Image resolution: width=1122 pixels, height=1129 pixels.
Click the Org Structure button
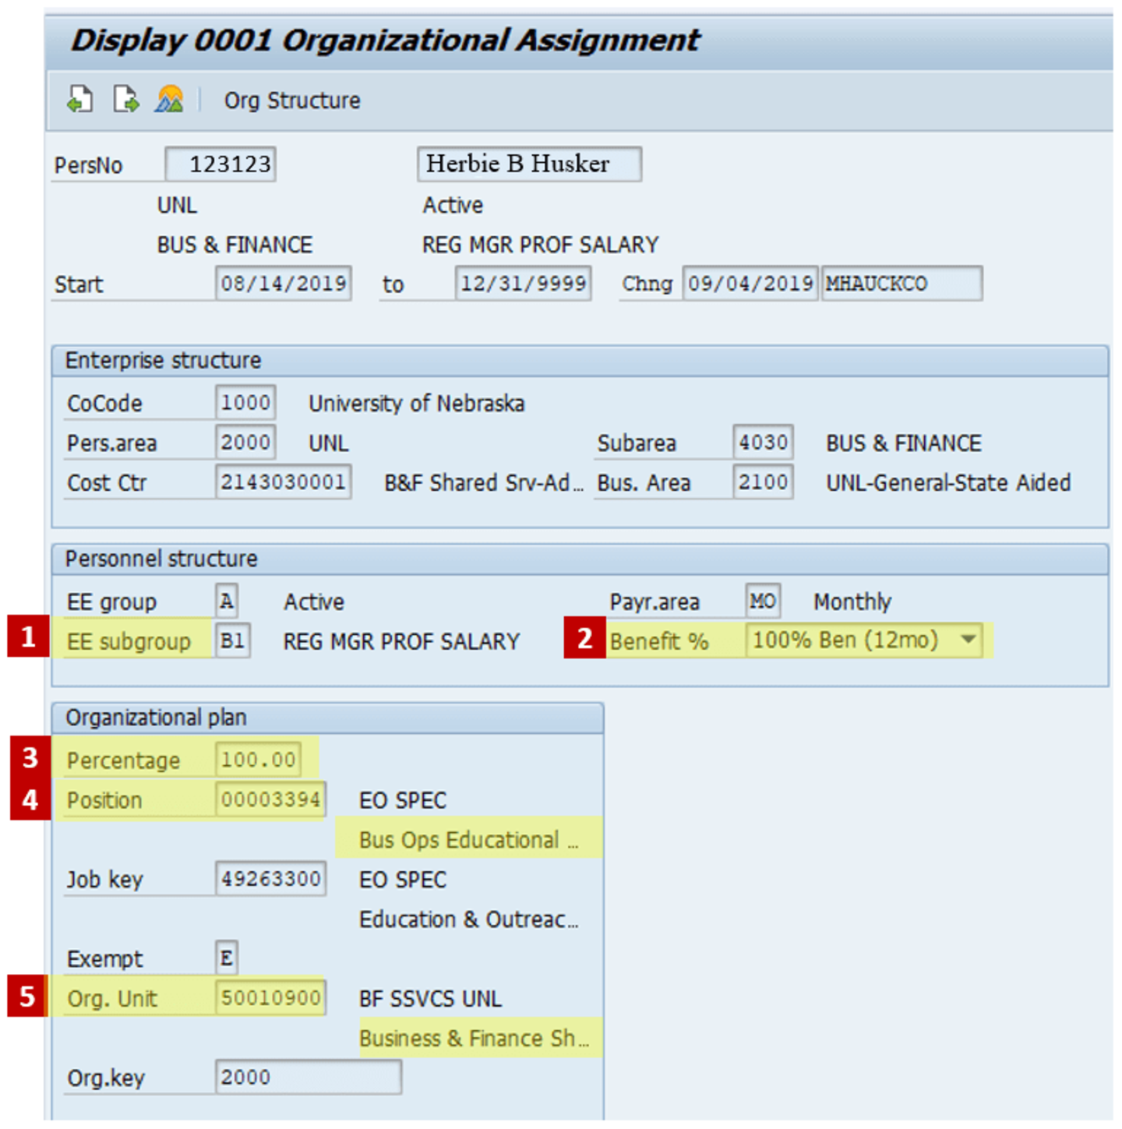click(291, 100)
